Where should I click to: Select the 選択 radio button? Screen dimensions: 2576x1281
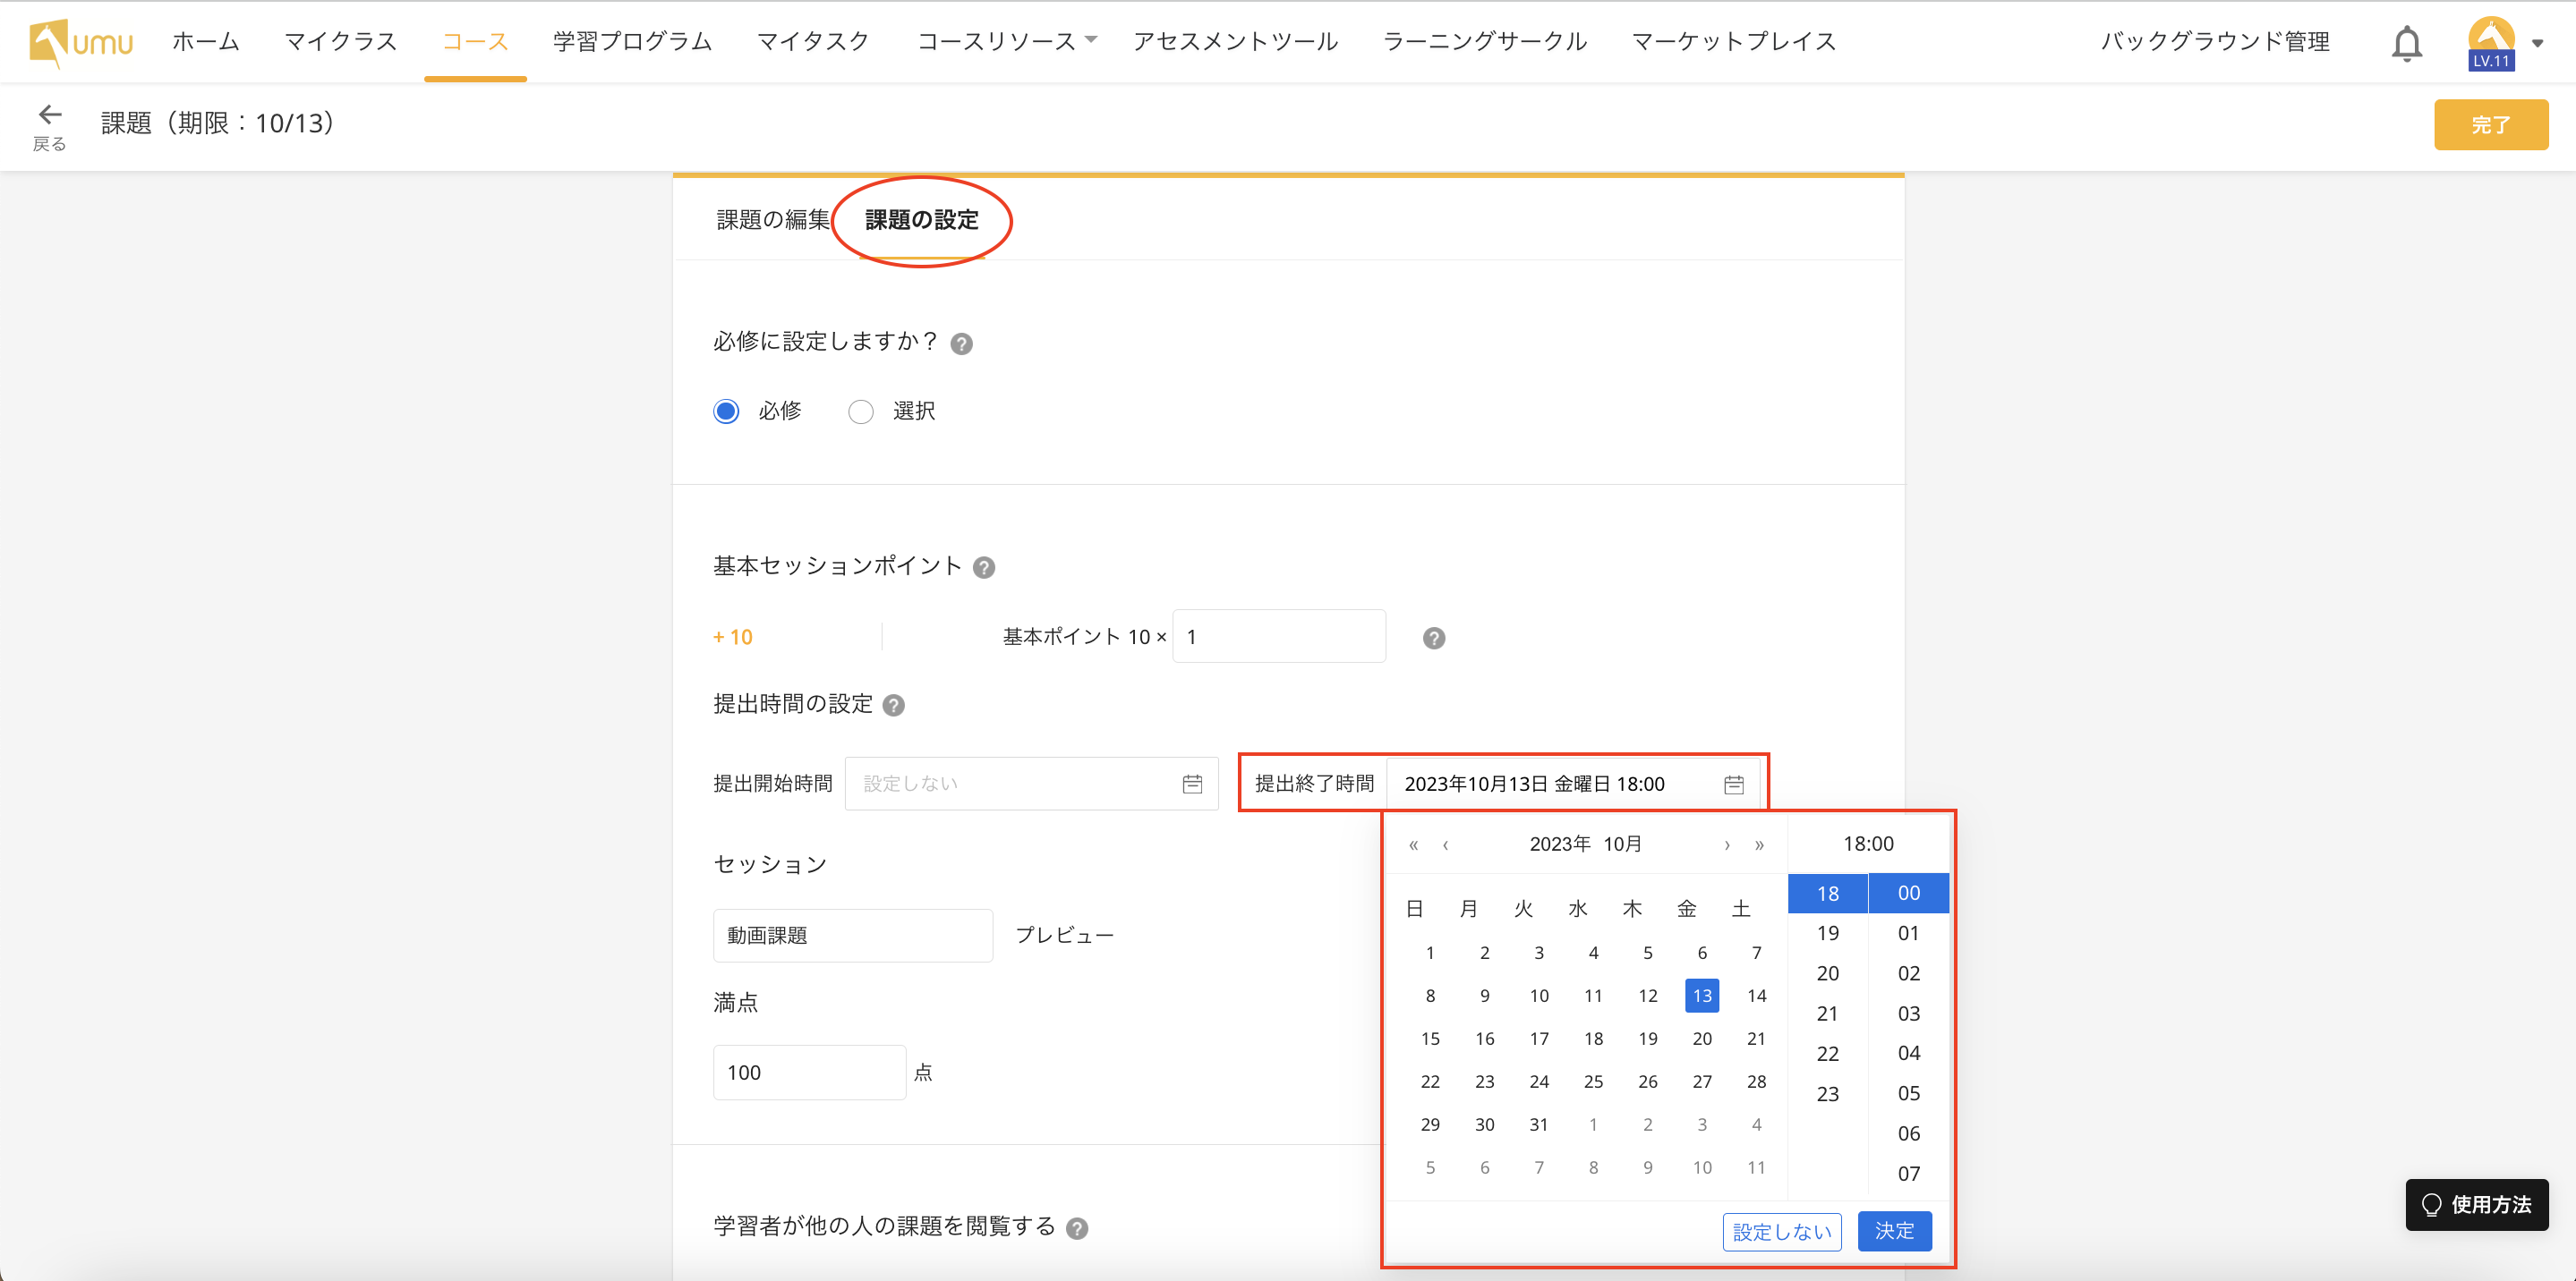point(860,411)
